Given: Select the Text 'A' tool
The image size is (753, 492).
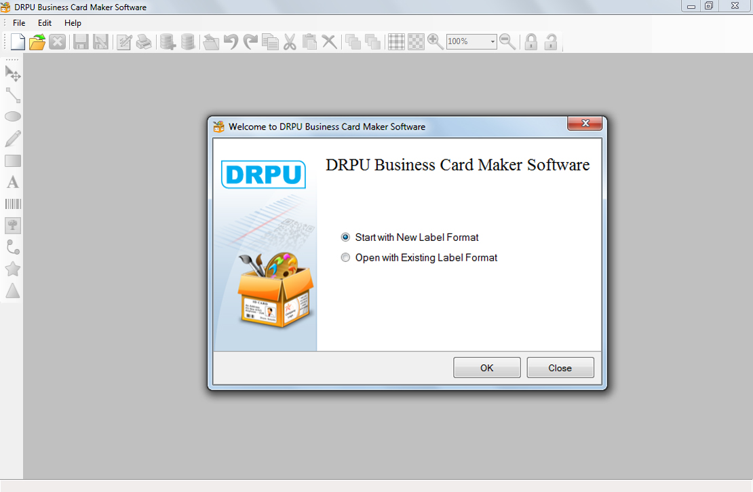Looking at the screenshot, I should tap(13, 182).
